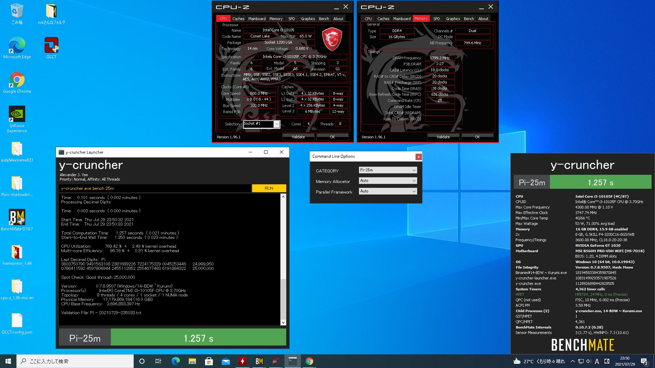Open OCCT.config.json file icon

(17, 324)
